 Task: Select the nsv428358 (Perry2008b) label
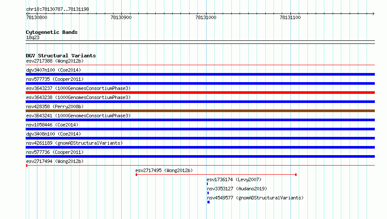click(x=55, y=106)
